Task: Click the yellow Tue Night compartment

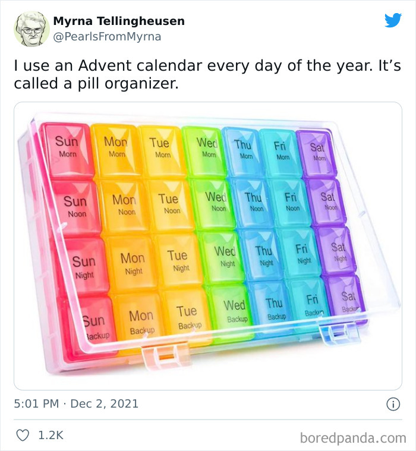Action: [177, 259]
